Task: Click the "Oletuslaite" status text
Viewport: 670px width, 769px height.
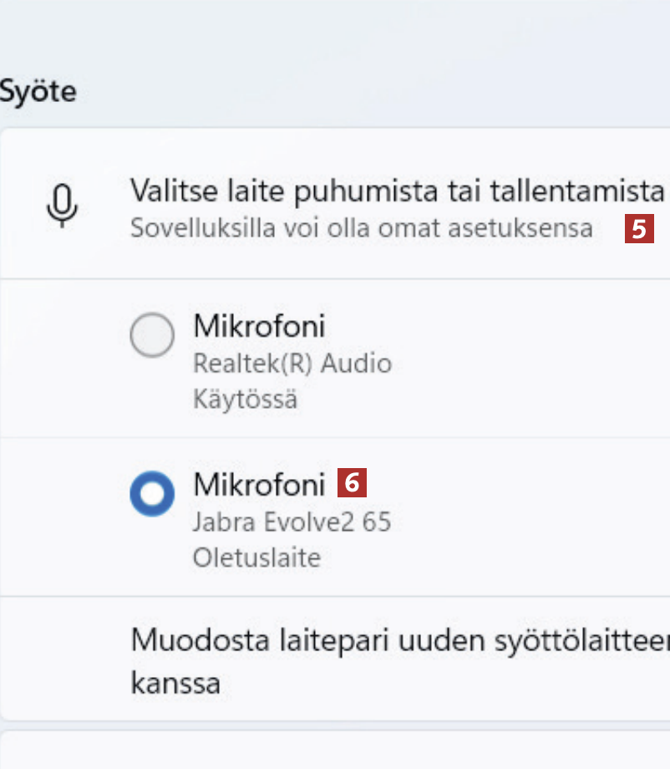Action: click(x=256, y=558)
